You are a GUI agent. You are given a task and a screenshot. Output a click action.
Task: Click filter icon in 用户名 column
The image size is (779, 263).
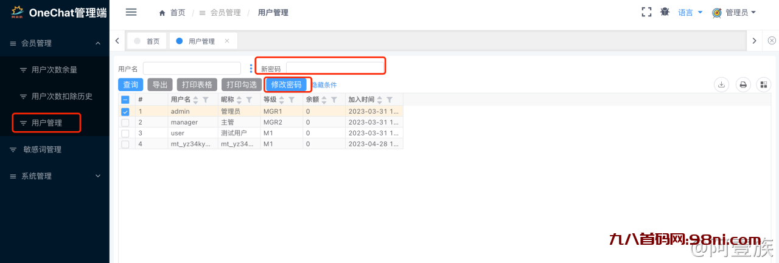(205, 100)
